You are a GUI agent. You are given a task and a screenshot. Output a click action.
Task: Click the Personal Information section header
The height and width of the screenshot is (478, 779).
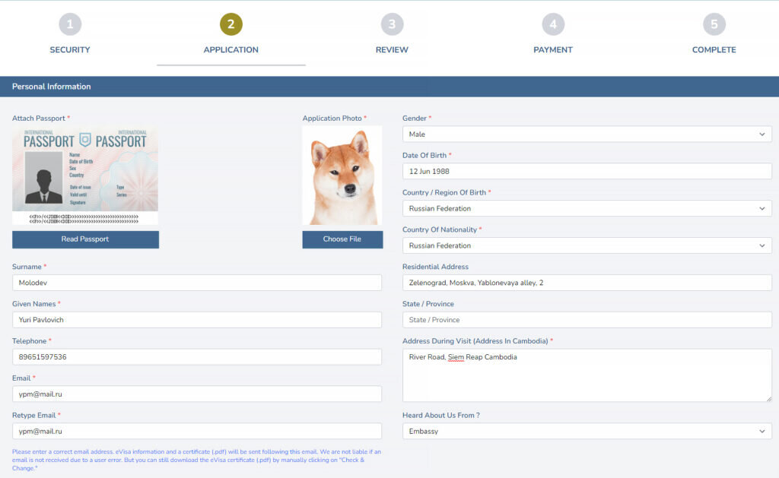coord(389,87)
